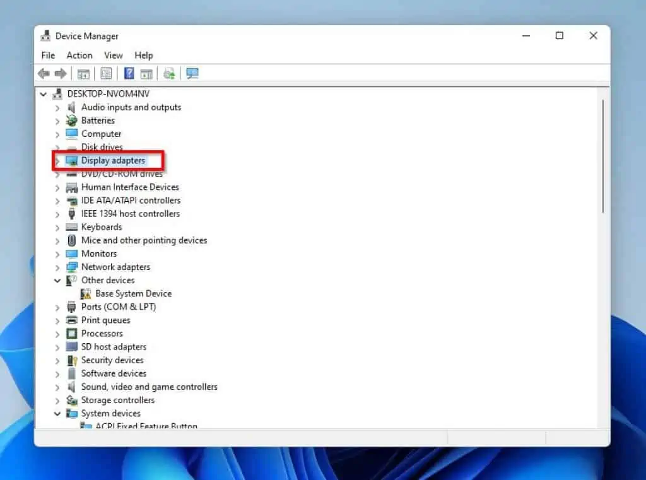Expand the Sound, video and game controllers
This screenshot has height=480, width=646.
coord(57,387)
